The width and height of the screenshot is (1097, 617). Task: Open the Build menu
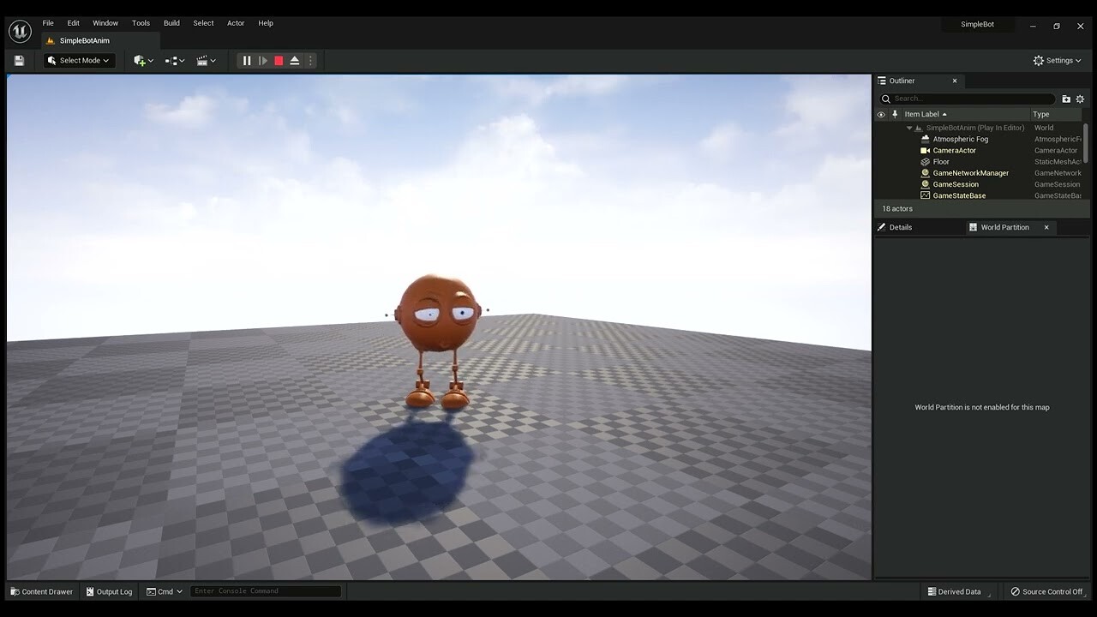[171, 23]
